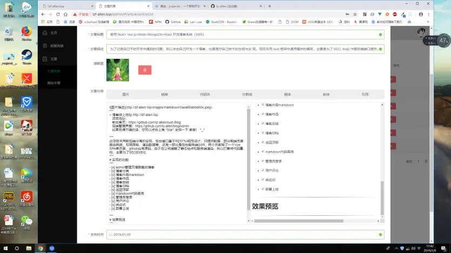Apply bold via 粗体 toolbar button

(x=287, y=94)
